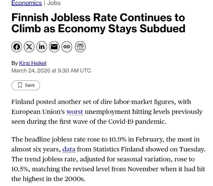This screenshot has height=186, width=213.
Task: Open the Economics section link
Action: 27,3
